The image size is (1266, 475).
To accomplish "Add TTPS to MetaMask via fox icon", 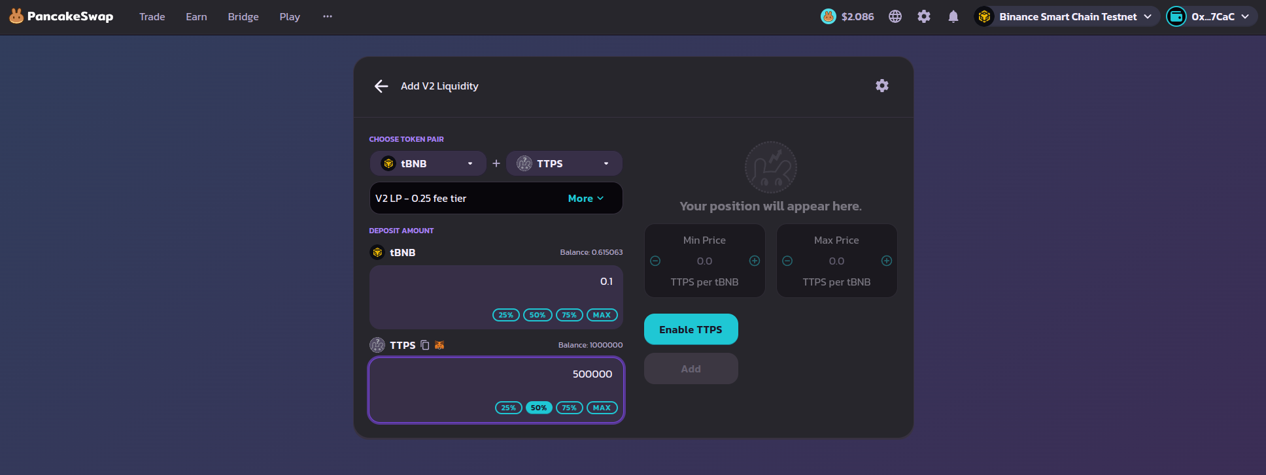I will (439, 345).
